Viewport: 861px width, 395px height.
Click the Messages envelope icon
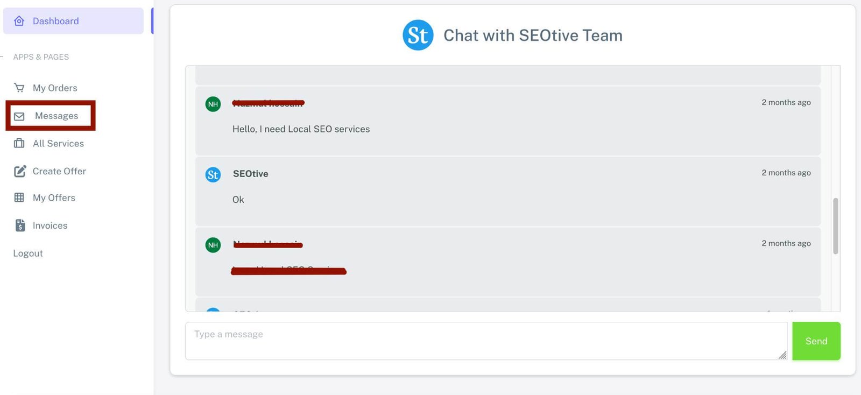[19, 116]
